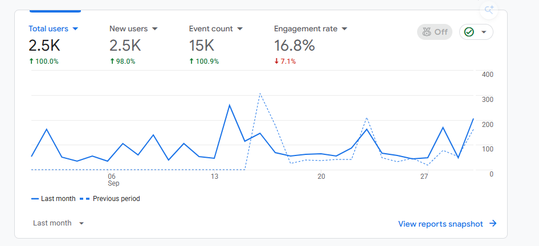Open the Event count metric dropdown
539x246 pixels.
coord(216,29)
